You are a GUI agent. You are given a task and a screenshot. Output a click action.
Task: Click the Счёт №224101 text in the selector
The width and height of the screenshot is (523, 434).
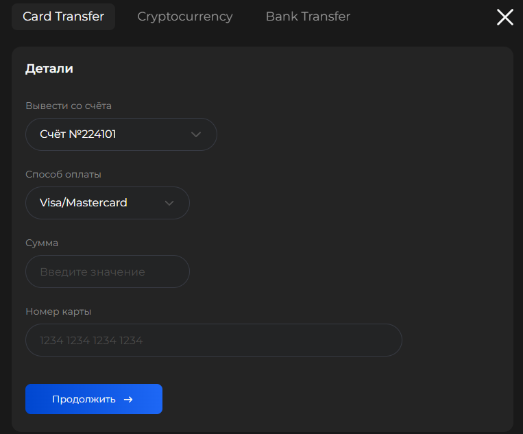coord(77,134)
